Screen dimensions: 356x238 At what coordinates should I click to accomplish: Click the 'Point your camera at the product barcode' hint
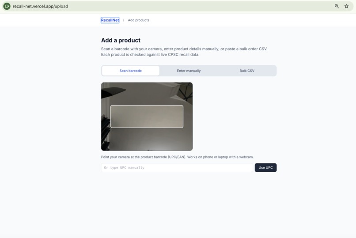click(177, 157)
